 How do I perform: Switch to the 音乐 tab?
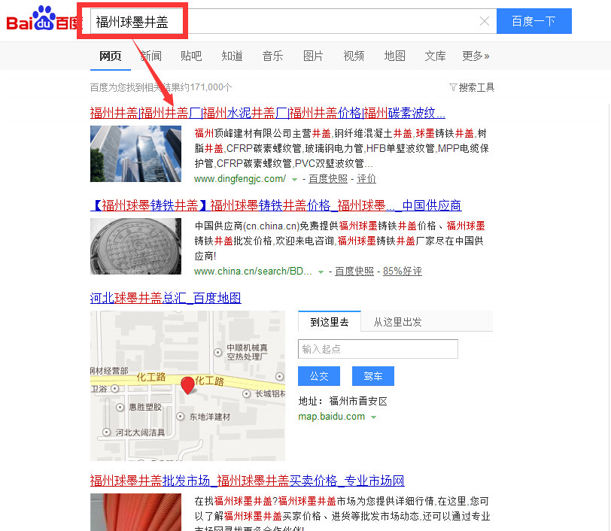[272, 56]
